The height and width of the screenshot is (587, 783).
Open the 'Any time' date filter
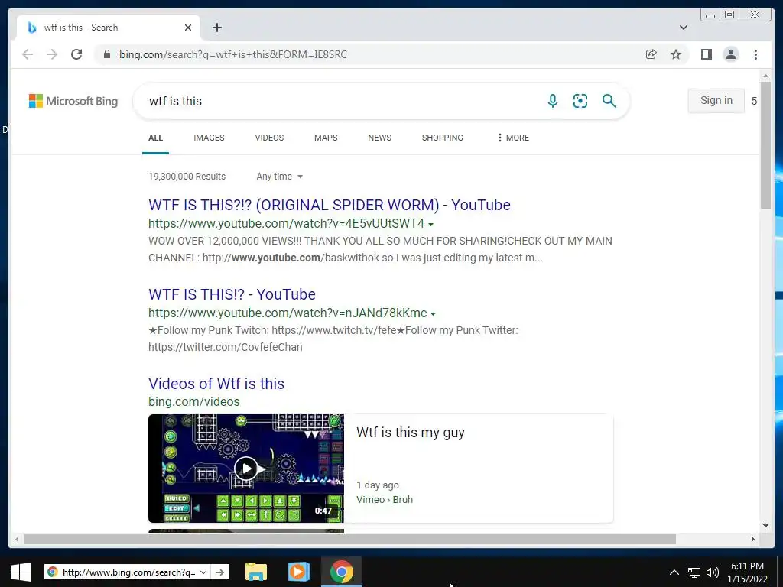click(279, 177)
